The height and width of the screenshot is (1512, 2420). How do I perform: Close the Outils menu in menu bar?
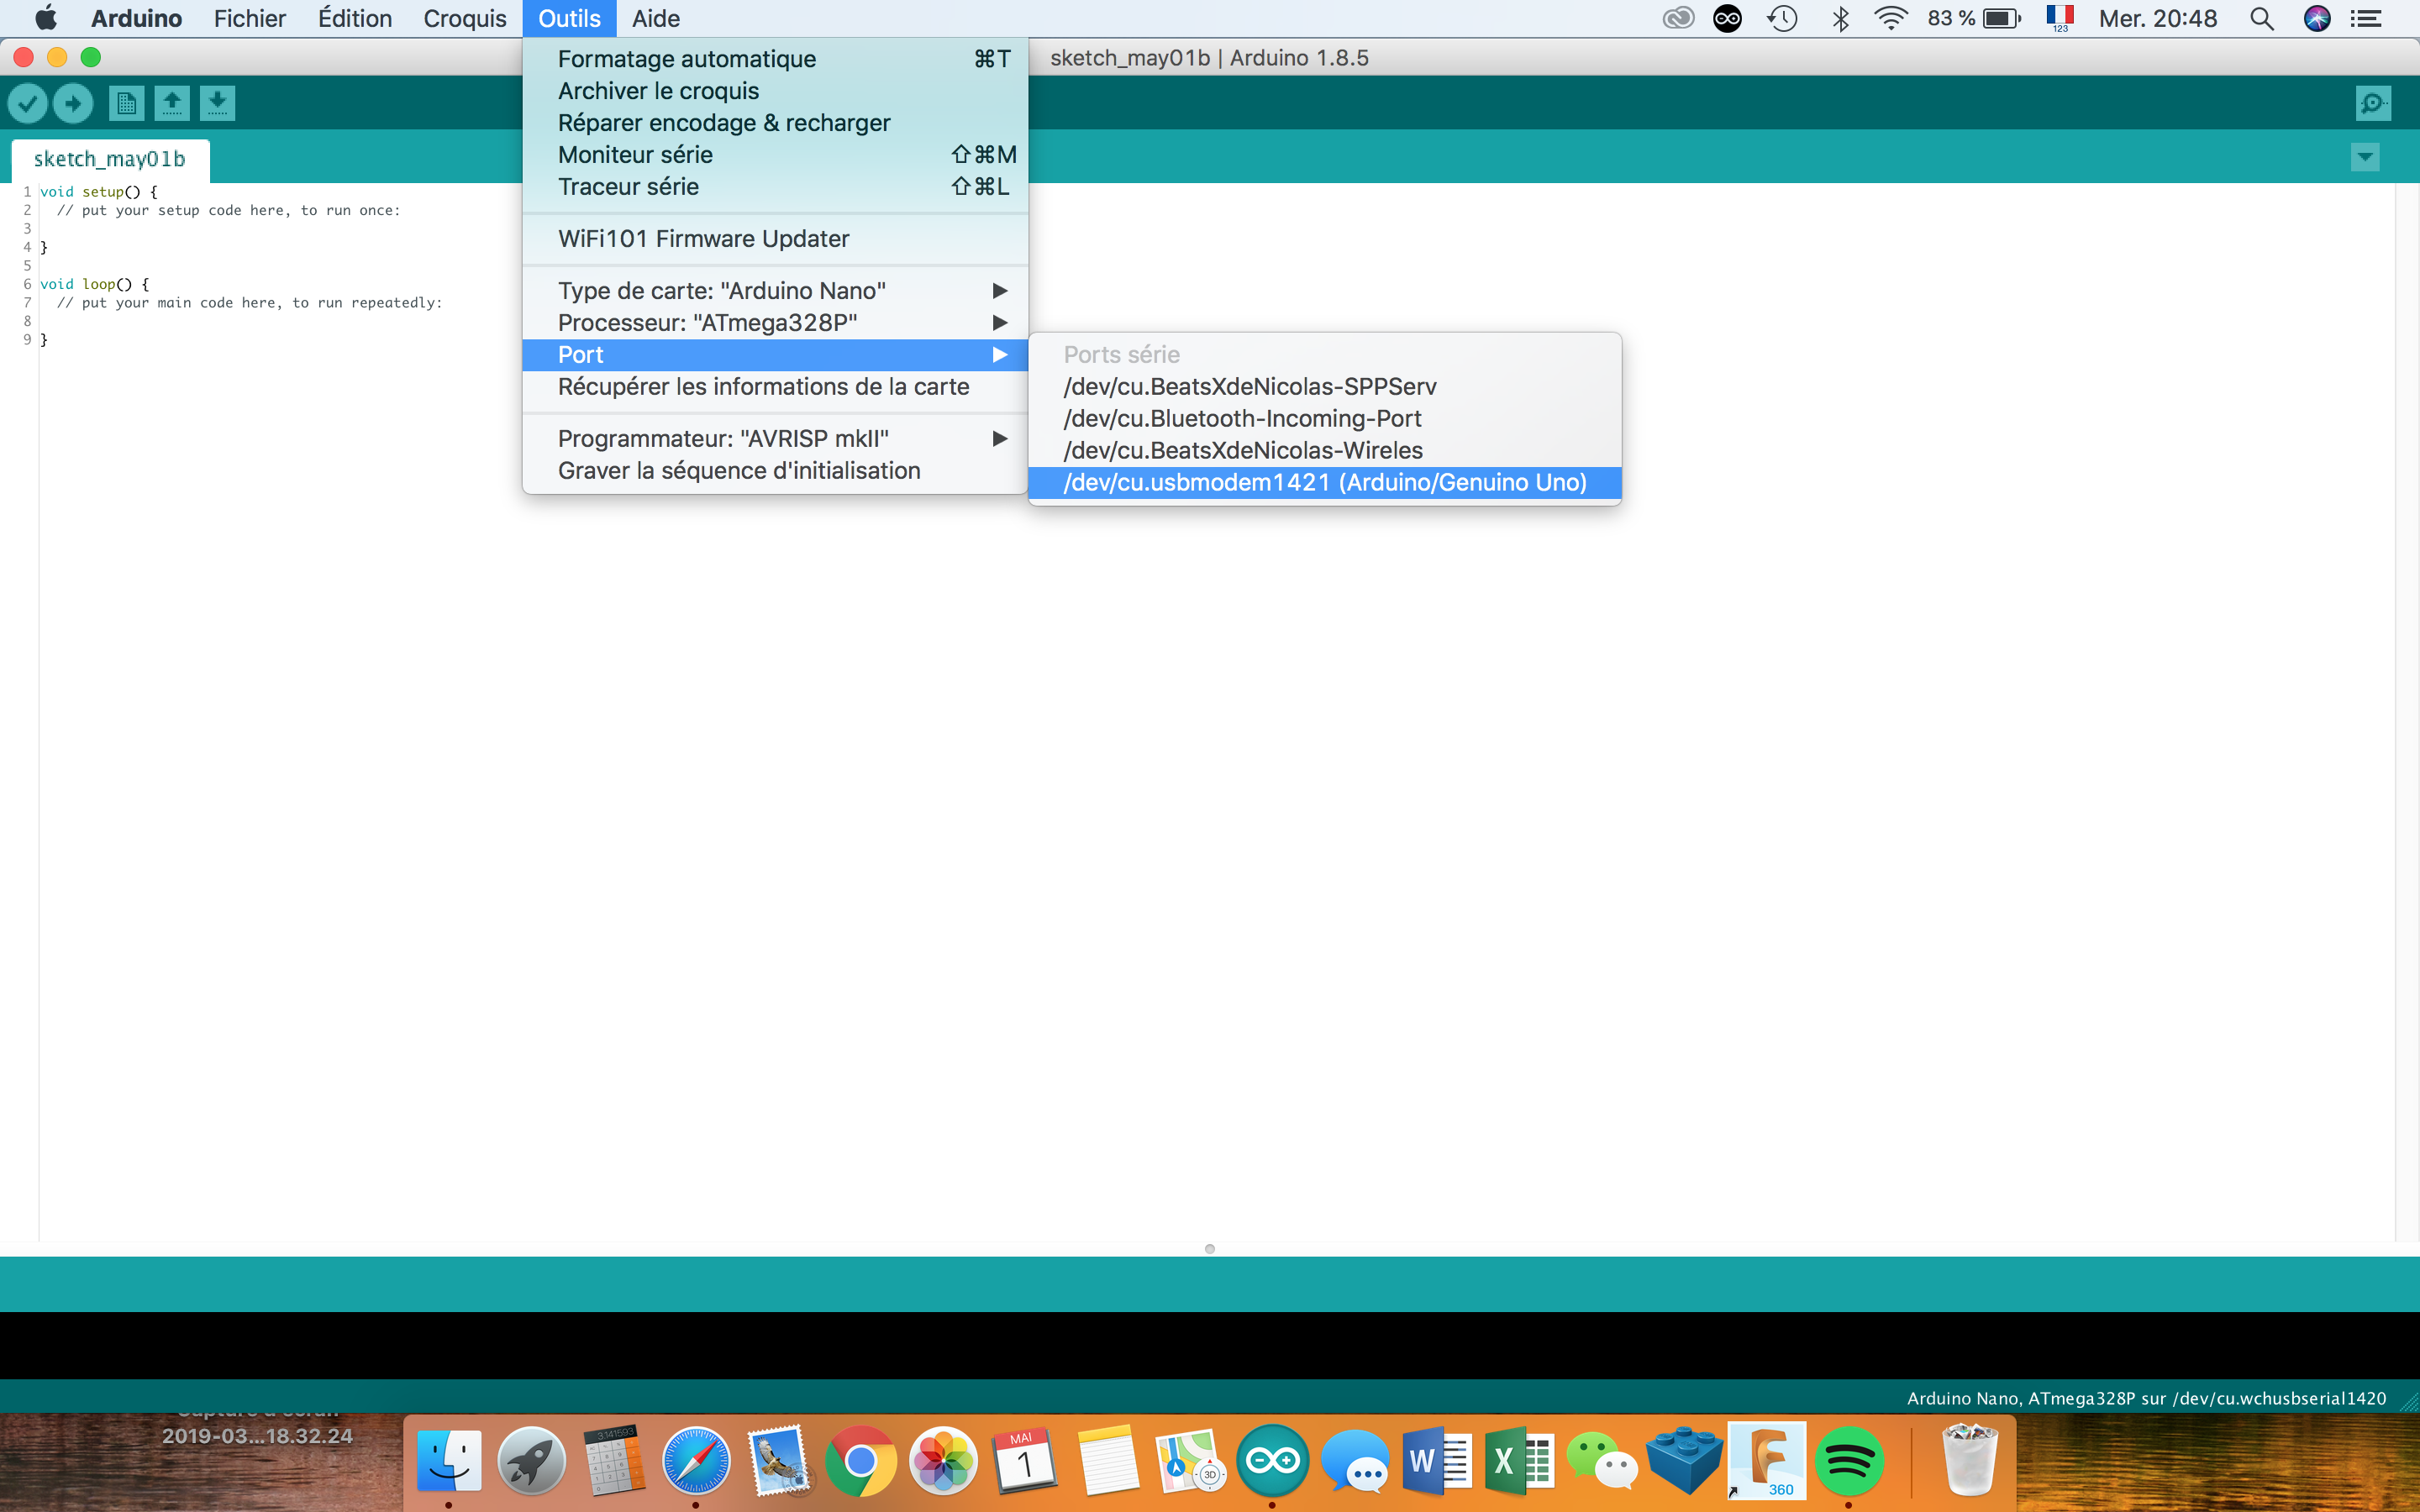point(569,18)
